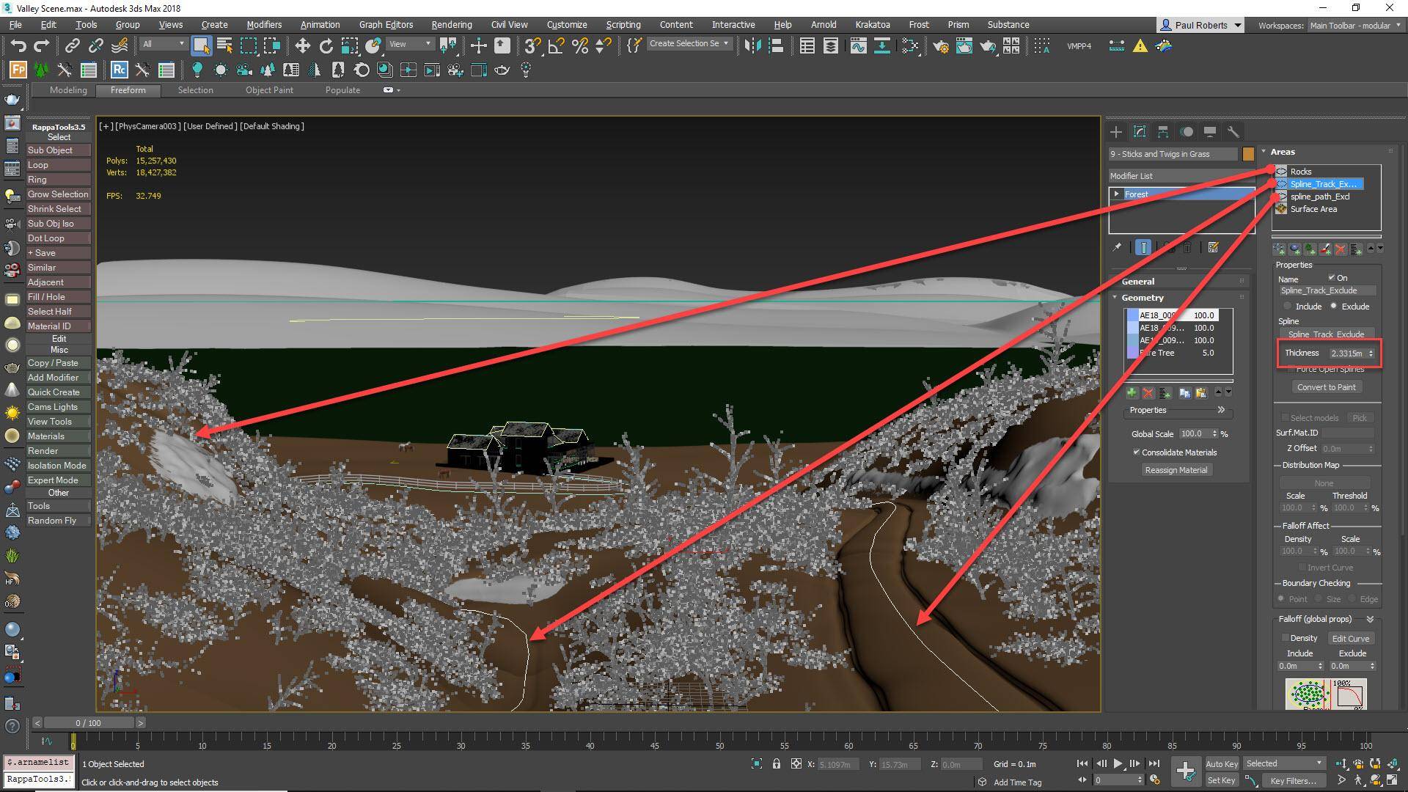This screenshot has height=792, width=1408.
Task: Click the Undo icon
Action: [18, 45]
